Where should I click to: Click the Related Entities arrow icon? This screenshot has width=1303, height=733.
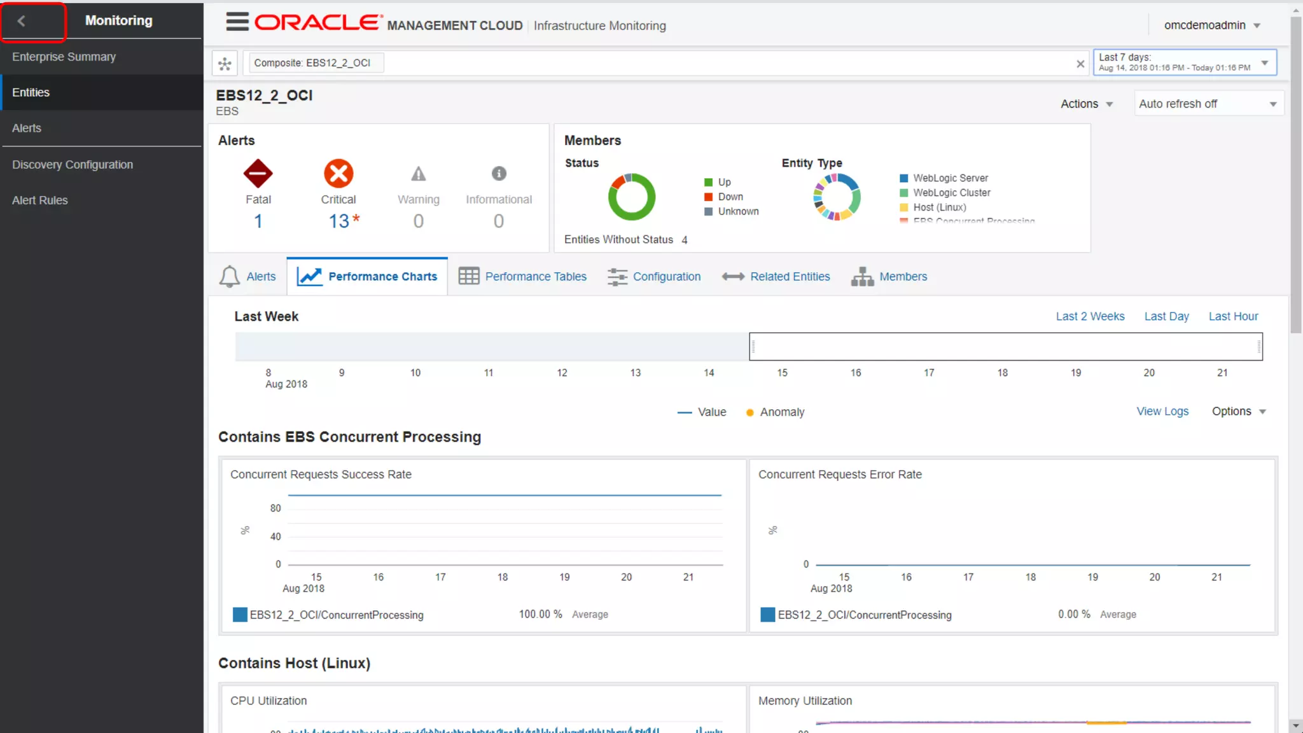tap(733, 276)
